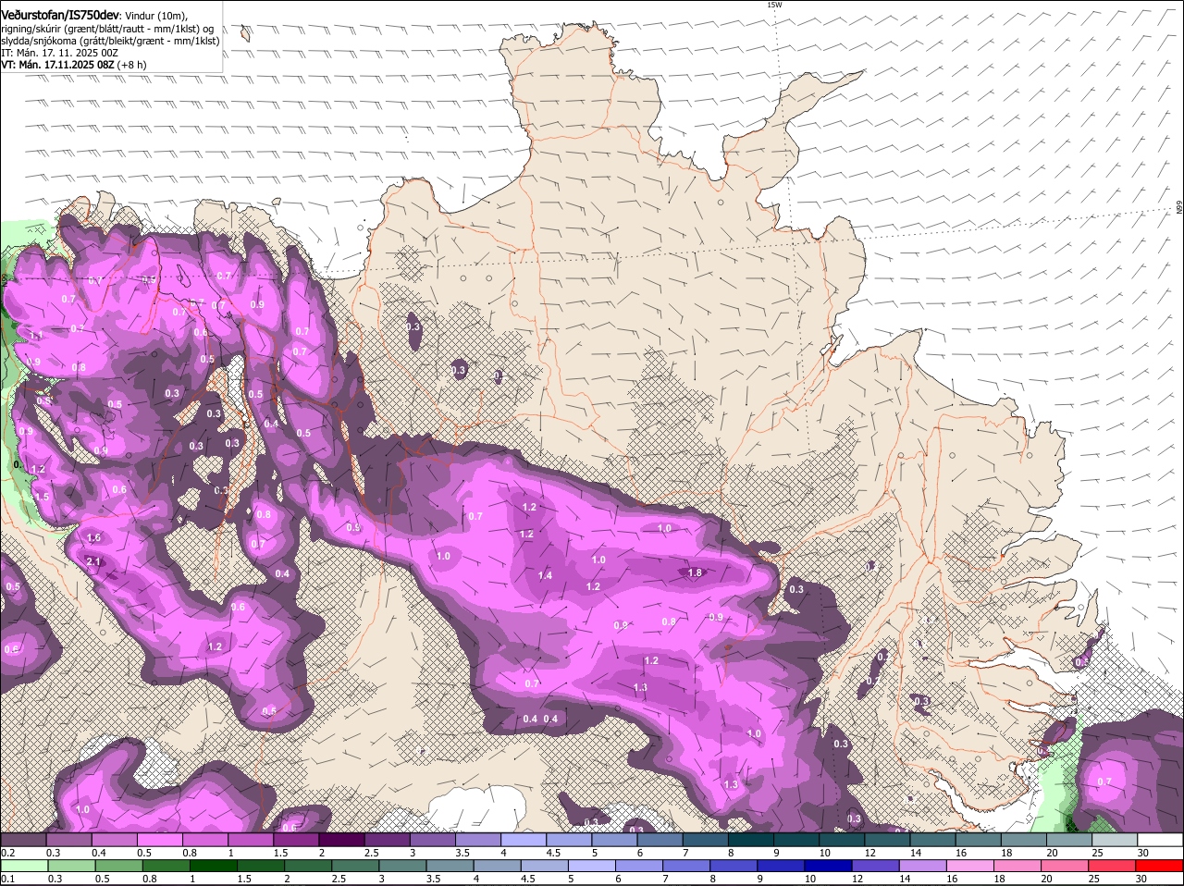Click the '1.8' precipitation value on the map
Viewport: 1184px width, 886px height.
click(695, 572)
